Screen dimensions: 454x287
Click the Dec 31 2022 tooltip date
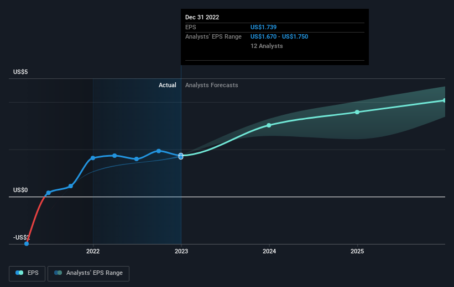(202, 17)
